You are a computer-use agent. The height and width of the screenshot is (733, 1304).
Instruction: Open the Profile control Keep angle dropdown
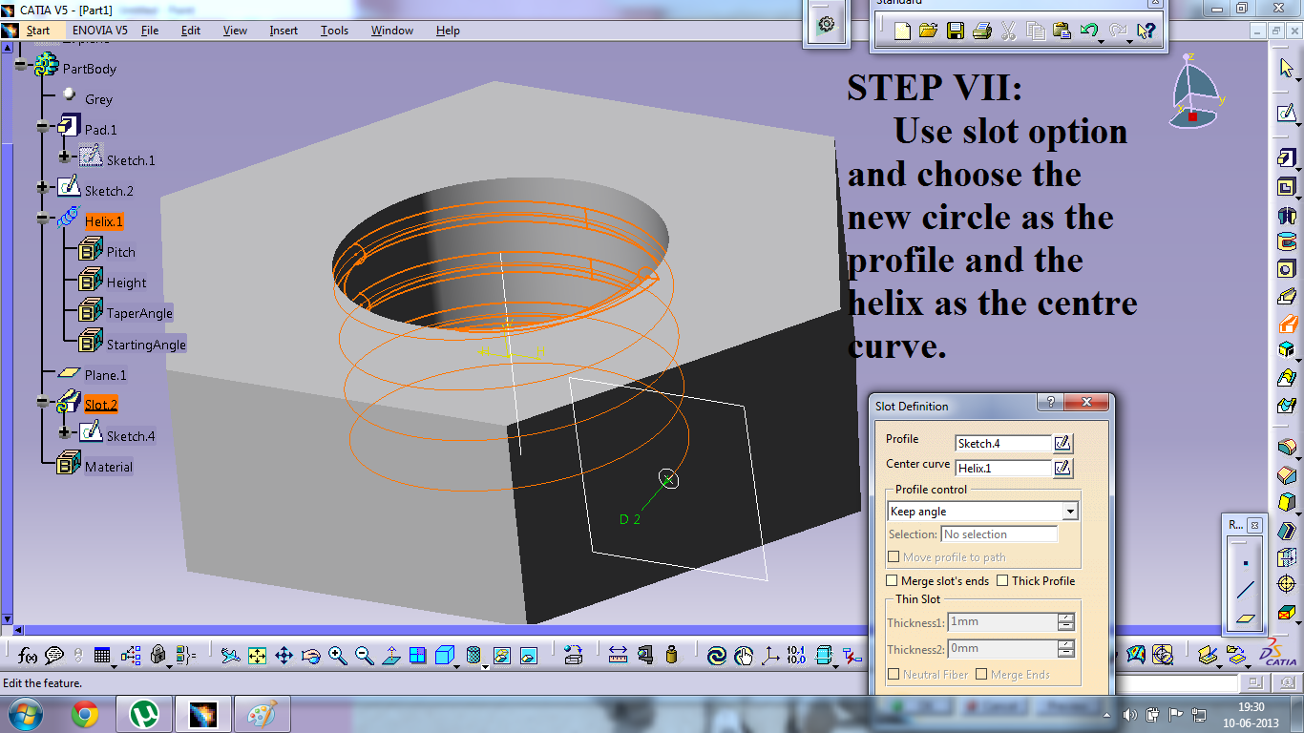(1070, 512)
